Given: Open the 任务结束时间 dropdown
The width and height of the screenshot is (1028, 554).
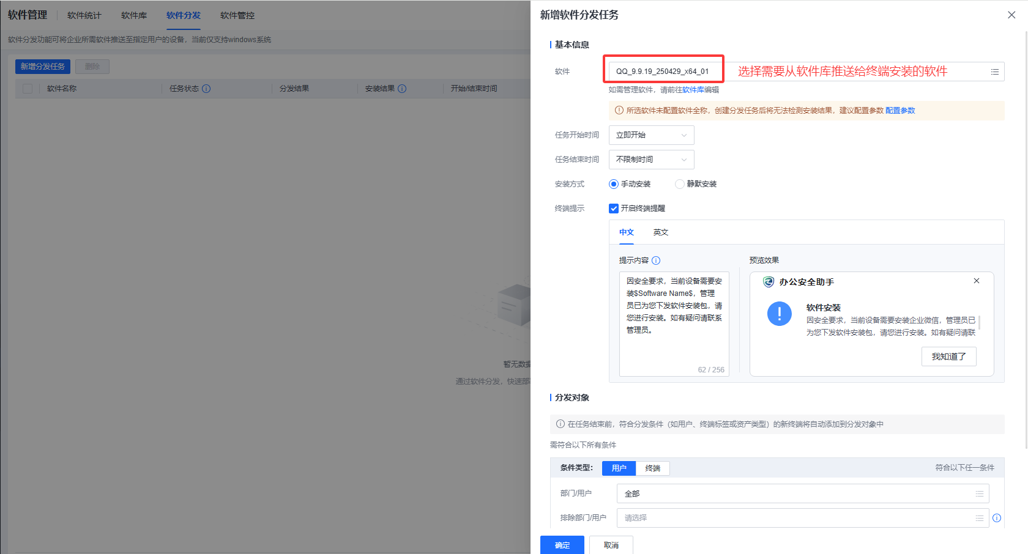Looking at the screenshot, I should tap(651, 160).
